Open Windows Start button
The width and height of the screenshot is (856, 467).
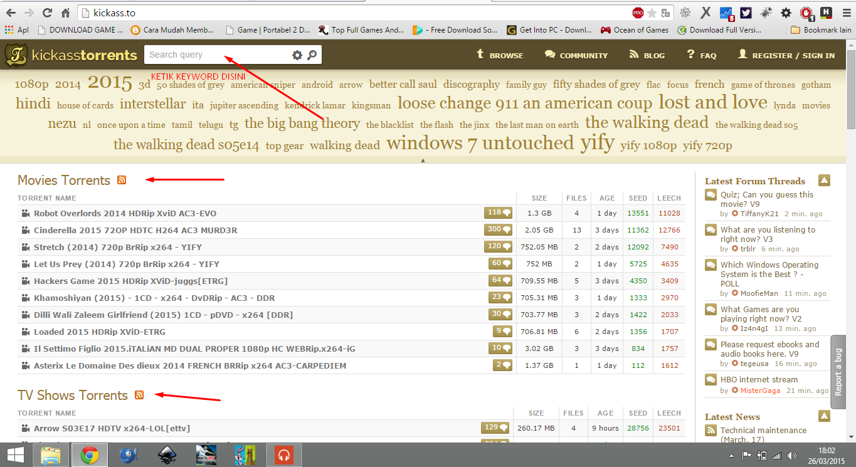pos(16,455)
